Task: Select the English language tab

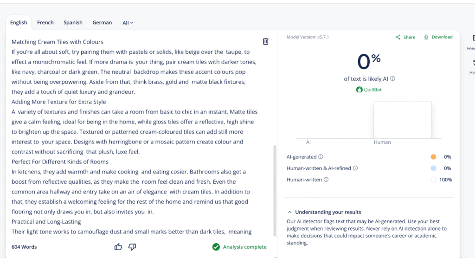Action: click(x=19, y=22)
